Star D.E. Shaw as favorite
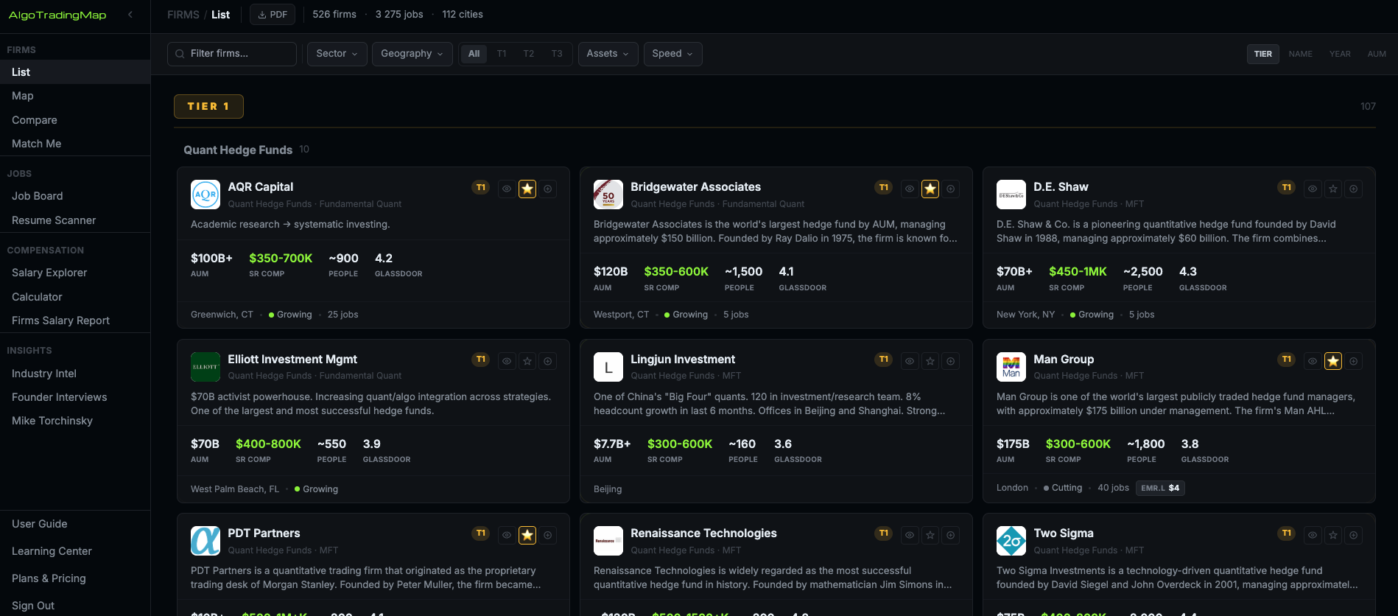This screenshot has height=616, width=1398. (1333, 189)
